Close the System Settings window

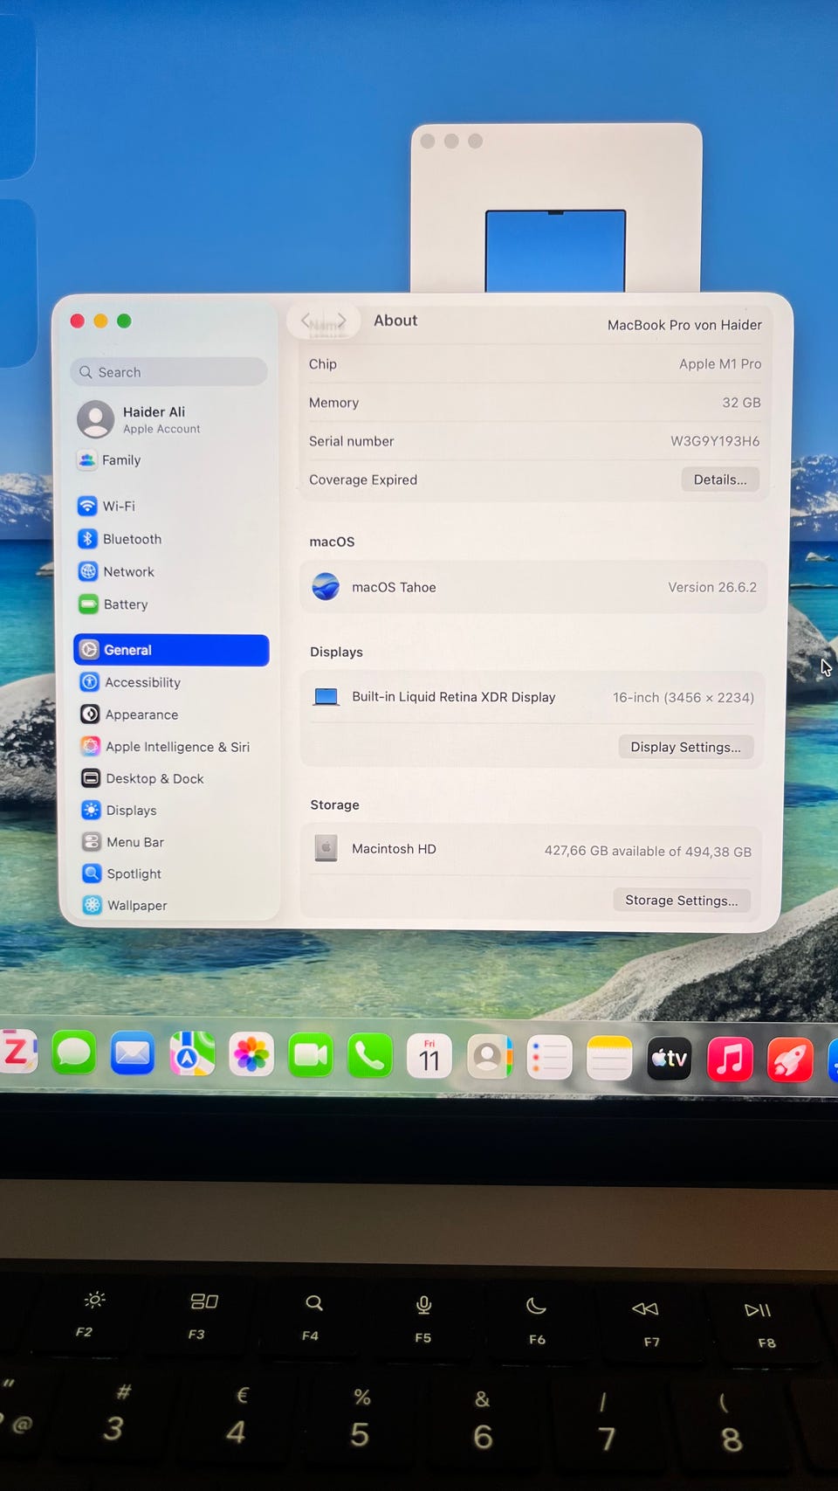coord(77,321)
